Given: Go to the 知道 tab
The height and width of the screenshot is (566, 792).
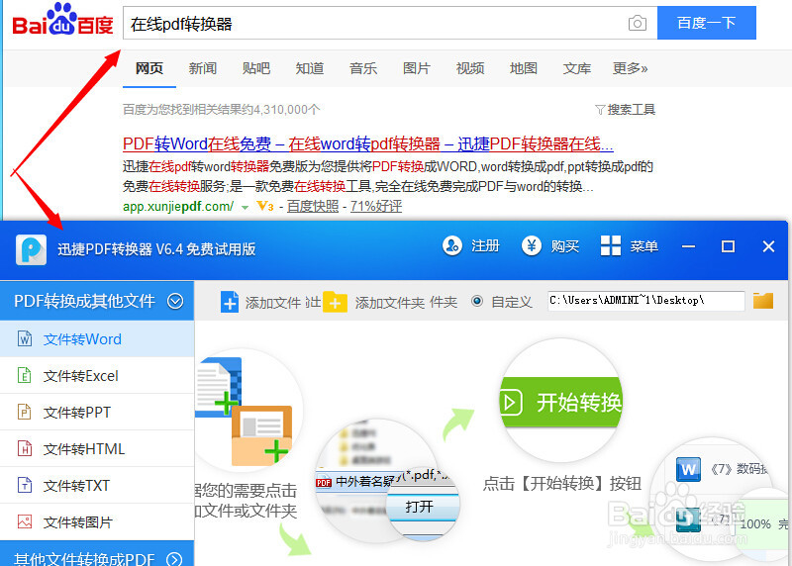Looking at the screenshot, I should [310, 68].
